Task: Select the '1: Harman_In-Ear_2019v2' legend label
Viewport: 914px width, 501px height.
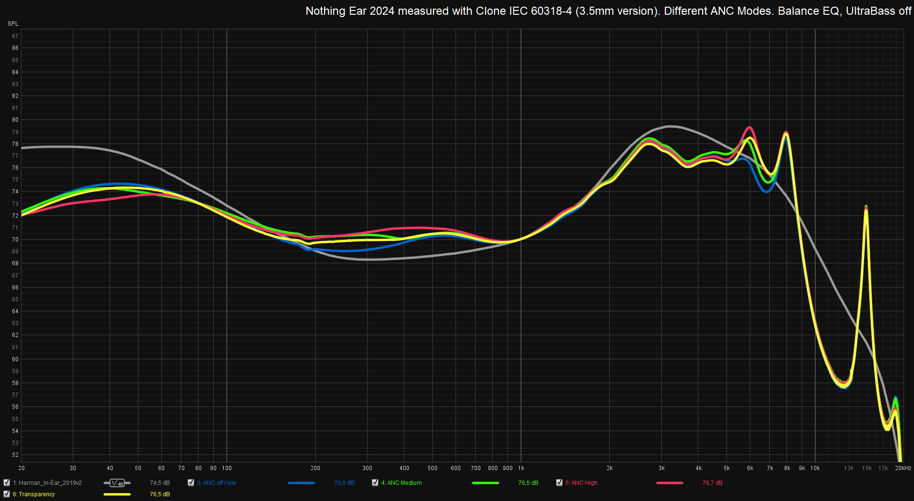Action: pyautogui.click(x=48, y=483)
